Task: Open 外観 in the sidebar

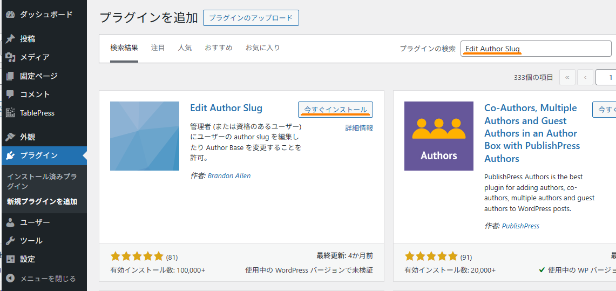Action: pyautogui.click(x=28, y=137)
